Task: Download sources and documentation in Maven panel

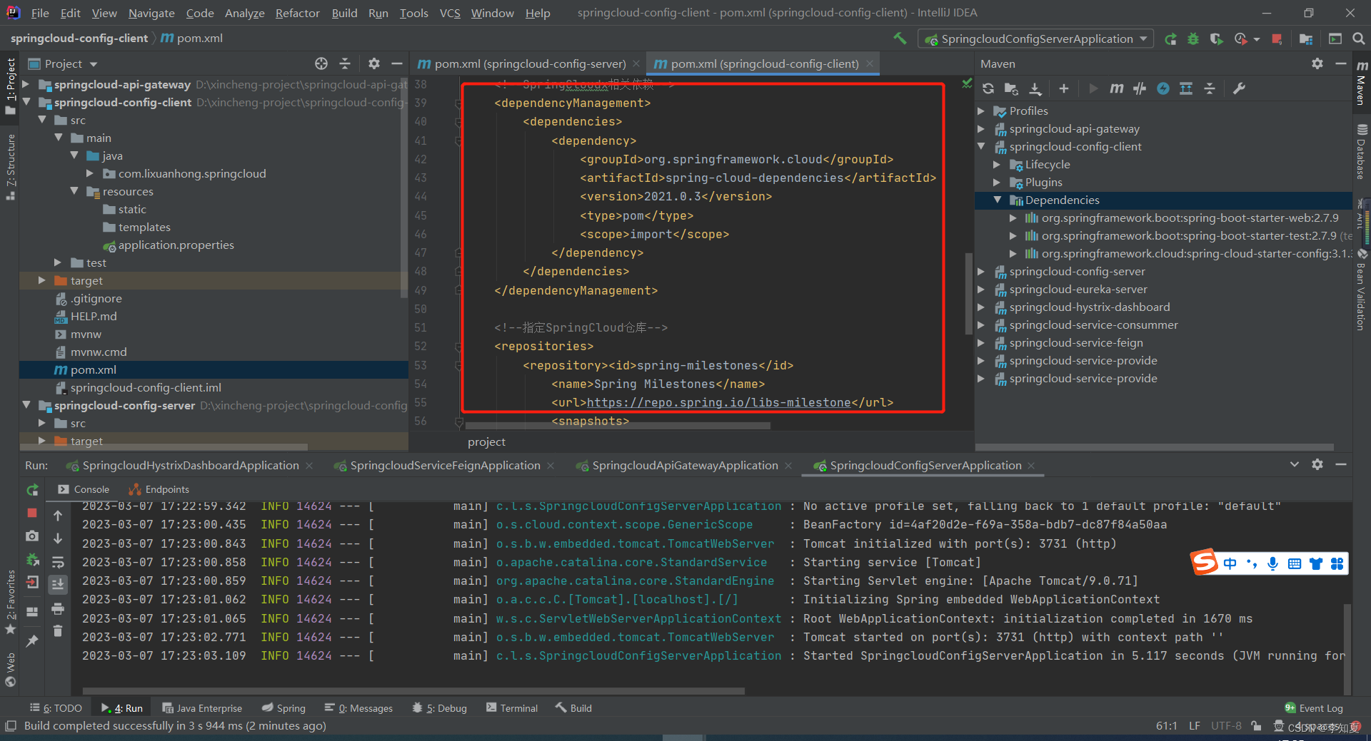Action: 1035,88
